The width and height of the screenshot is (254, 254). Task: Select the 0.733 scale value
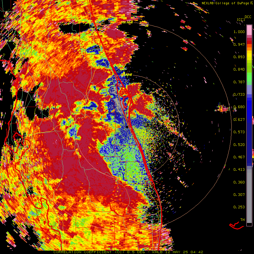pos(239,95)
